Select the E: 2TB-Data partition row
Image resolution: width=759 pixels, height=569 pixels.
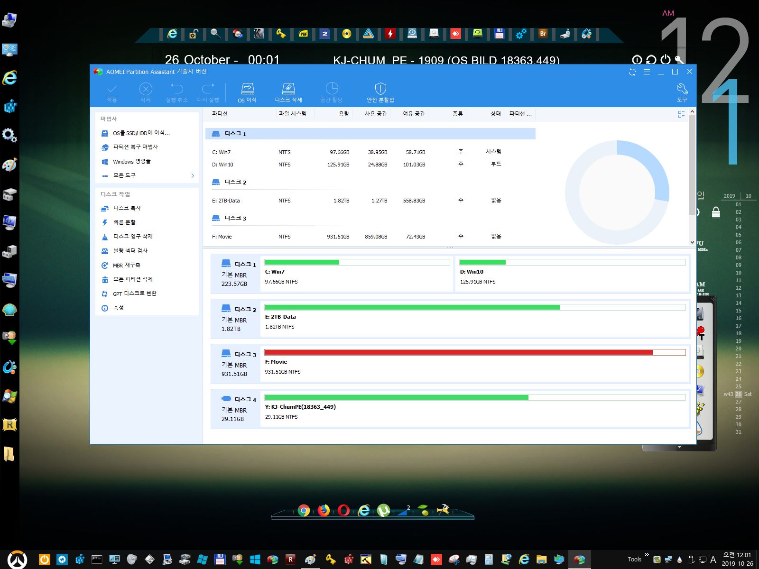[x=370, y=201]
